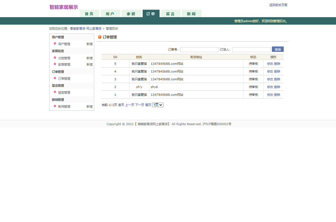This screenshot has width=336, height=222.
Task: Jump to last page via 尾页 link
Action: [148, 105]
